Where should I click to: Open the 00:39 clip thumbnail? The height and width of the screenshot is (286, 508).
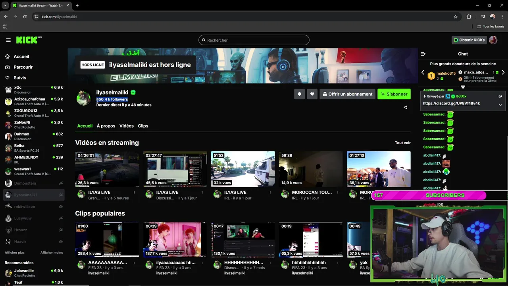pyautogui.click(x=175, y=240)
